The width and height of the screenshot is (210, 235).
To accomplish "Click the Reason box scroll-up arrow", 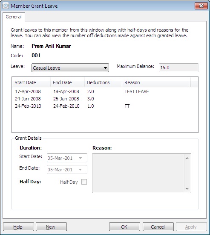I will (187, 158).
